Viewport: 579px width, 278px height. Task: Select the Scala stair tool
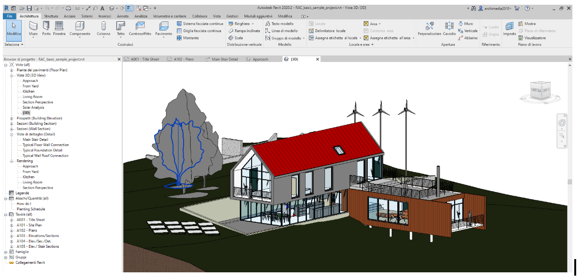[236, 38]
